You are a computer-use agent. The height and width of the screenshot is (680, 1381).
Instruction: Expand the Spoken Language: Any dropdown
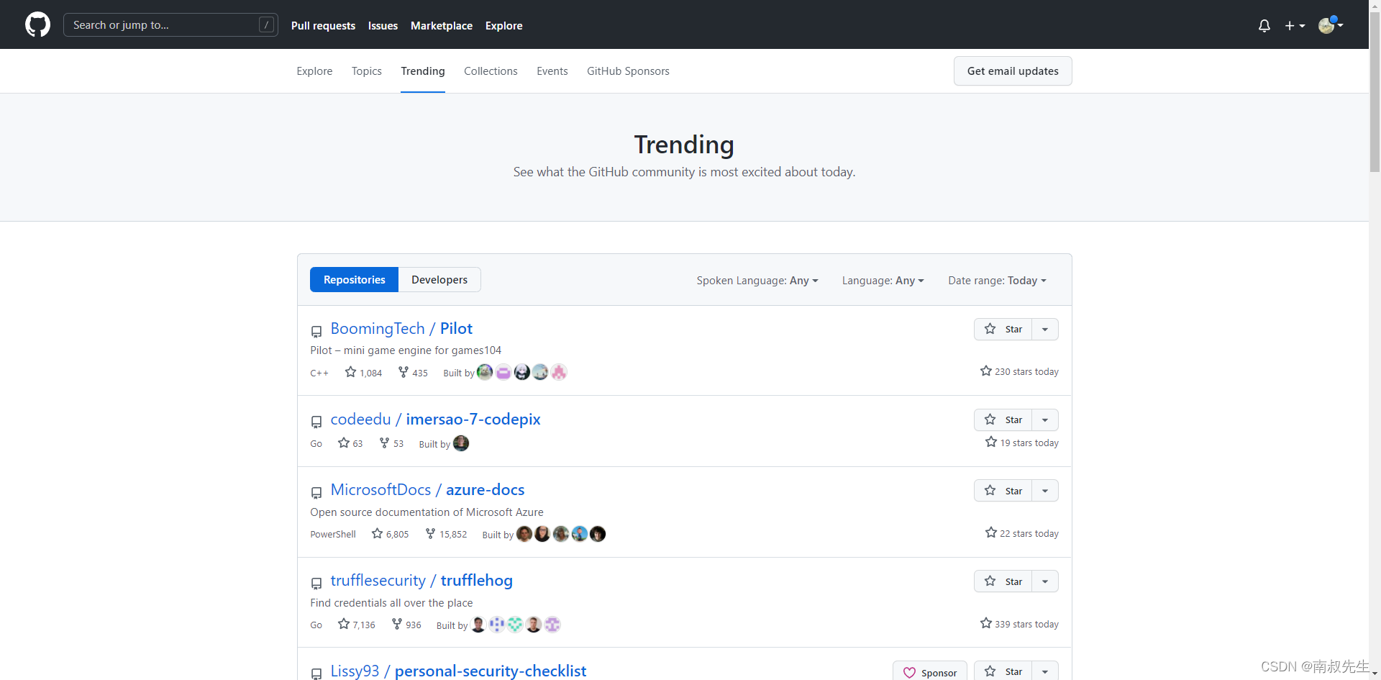pyautogui.click(x=757, y=281)
